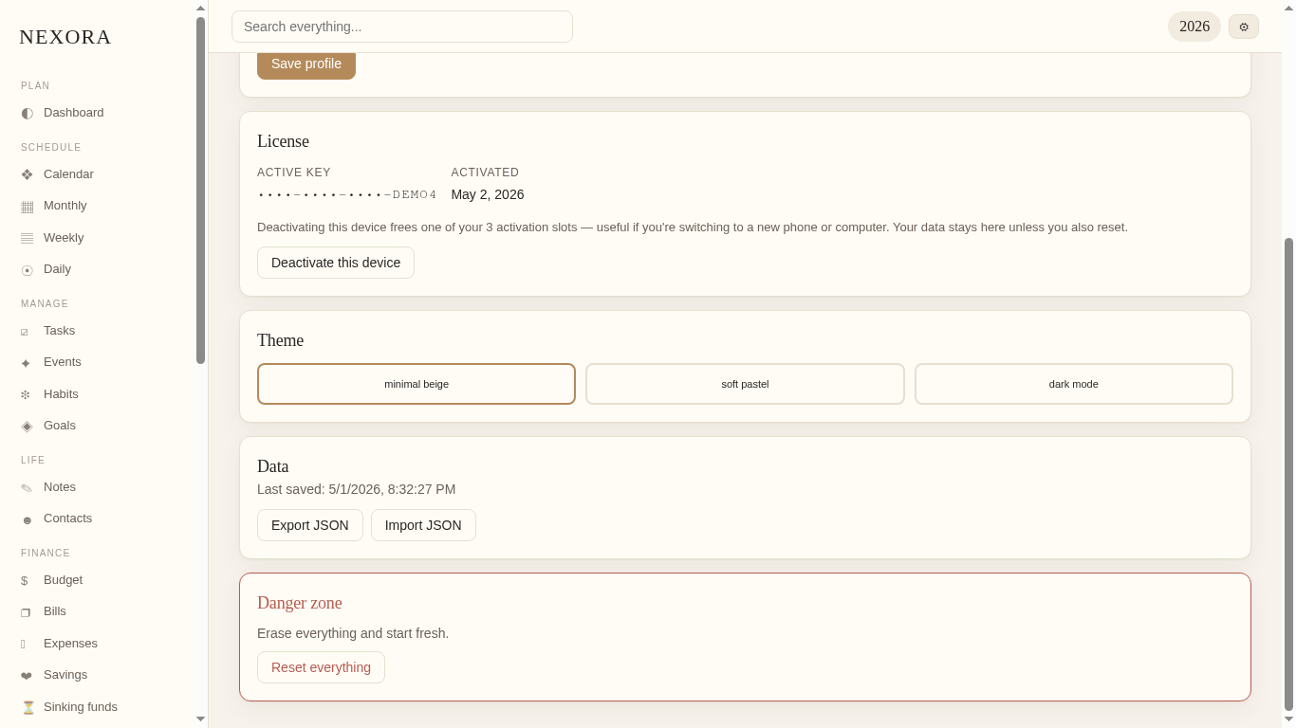1296x728 pixels.
Task: Click the Habits flower icon
Action: [x=26, y=394]
